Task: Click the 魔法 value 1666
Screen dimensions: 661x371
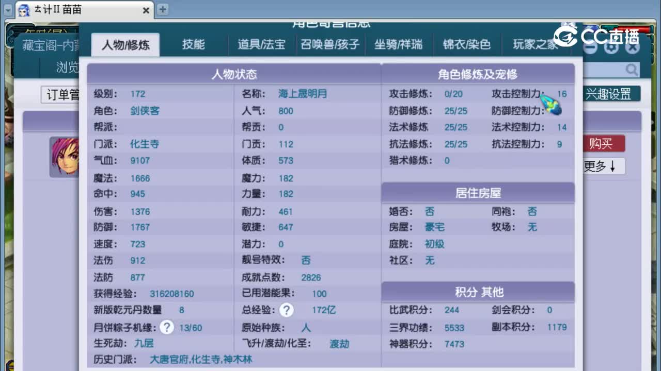Action: [x=140, y=178]
